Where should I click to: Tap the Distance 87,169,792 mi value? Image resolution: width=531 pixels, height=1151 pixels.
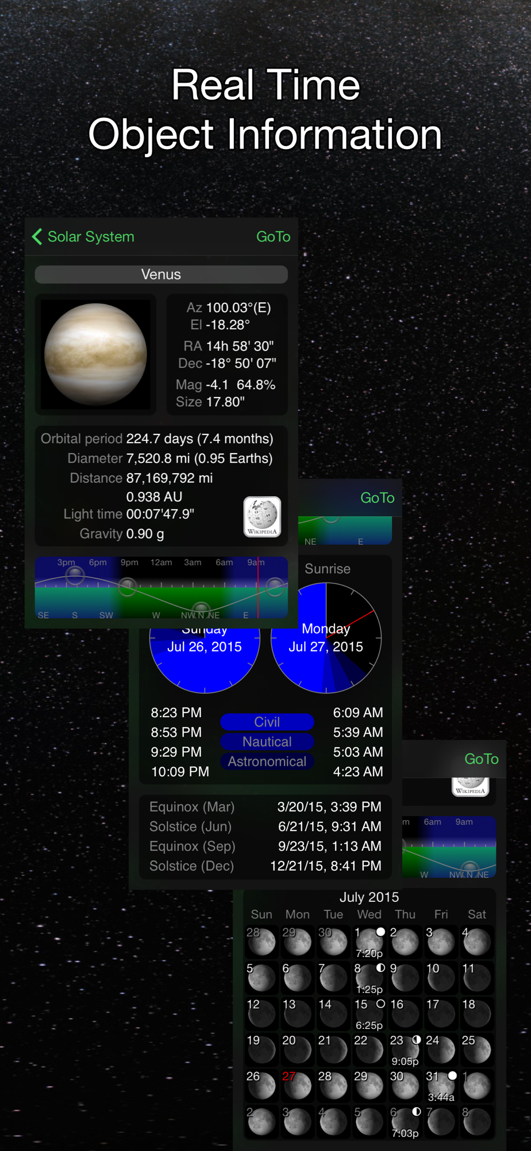170,478
